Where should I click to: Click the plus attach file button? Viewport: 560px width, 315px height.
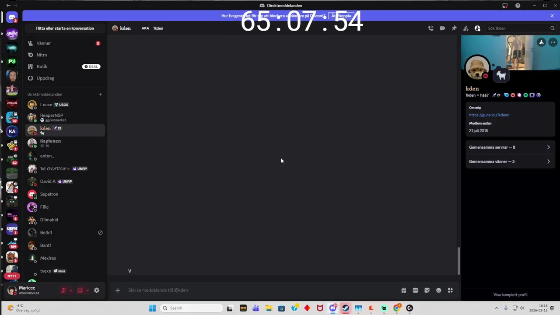tap(118, 290)
